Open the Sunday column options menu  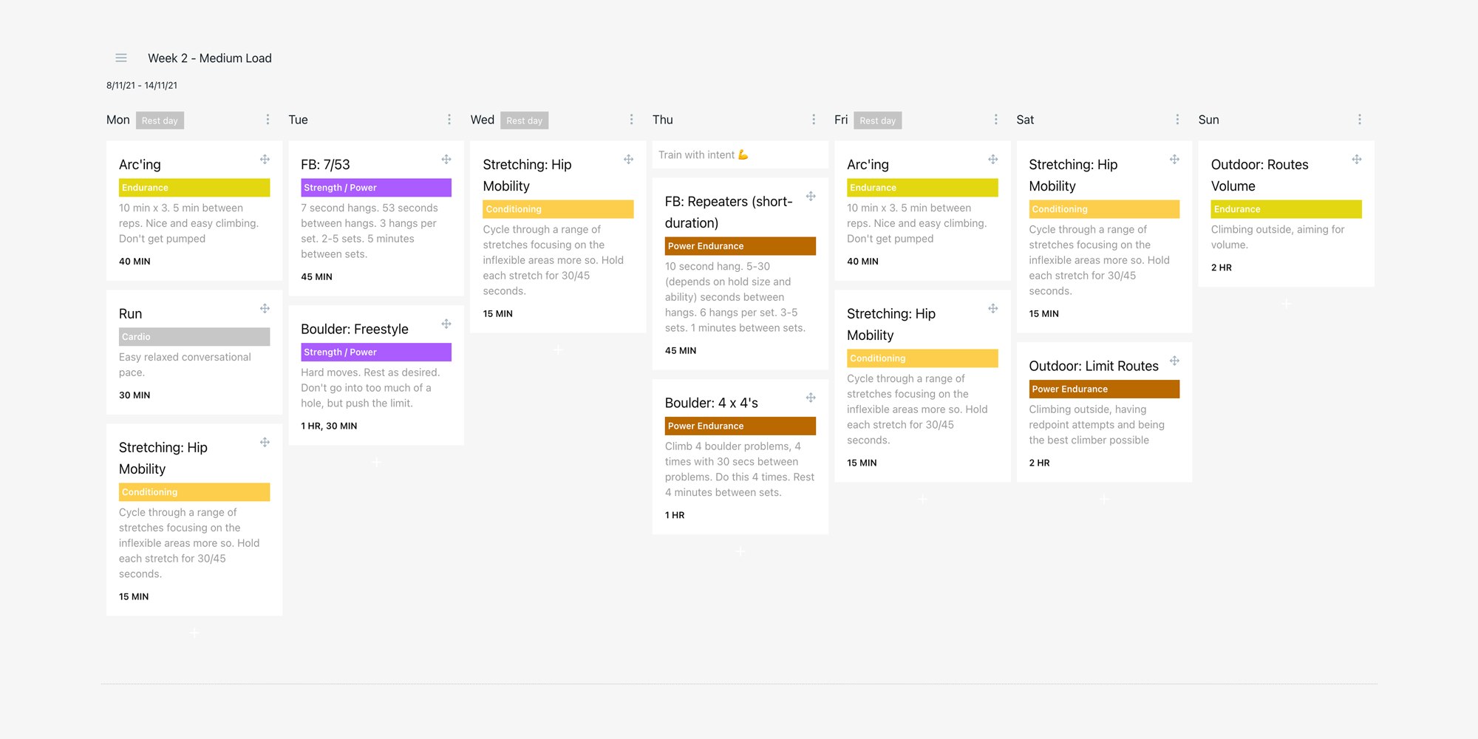pos(1360,120)
